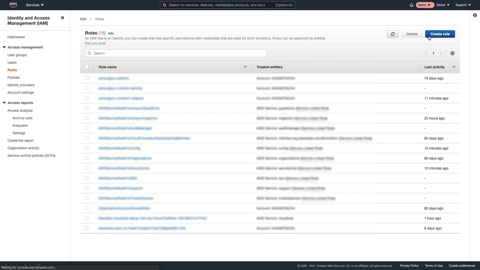
Task: Click the Delete button
Action: [412, 34]
